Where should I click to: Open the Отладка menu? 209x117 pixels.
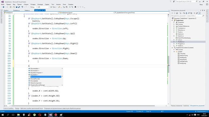click(x=33, y=4)
